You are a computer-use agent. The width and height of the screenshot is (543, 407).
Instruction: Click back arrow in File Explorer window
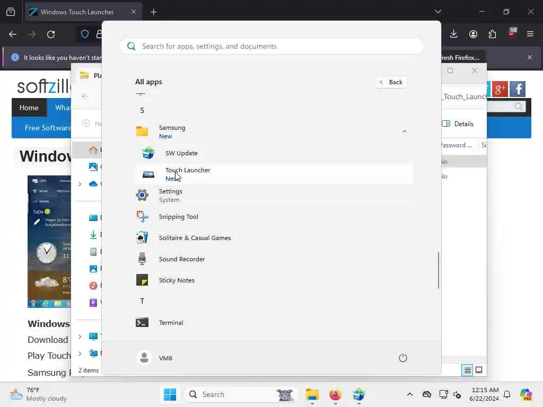coord(85,96)
